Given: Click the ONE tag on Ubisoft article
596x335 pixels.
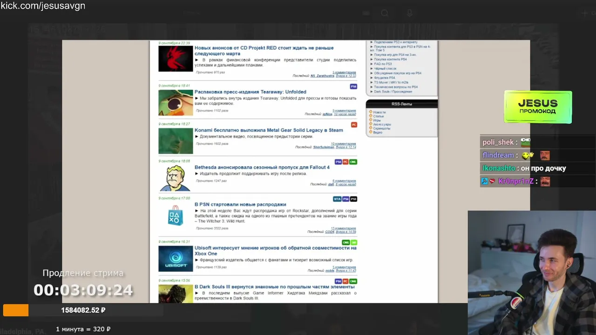Looking at the screenshot, I should click(346, 242).
